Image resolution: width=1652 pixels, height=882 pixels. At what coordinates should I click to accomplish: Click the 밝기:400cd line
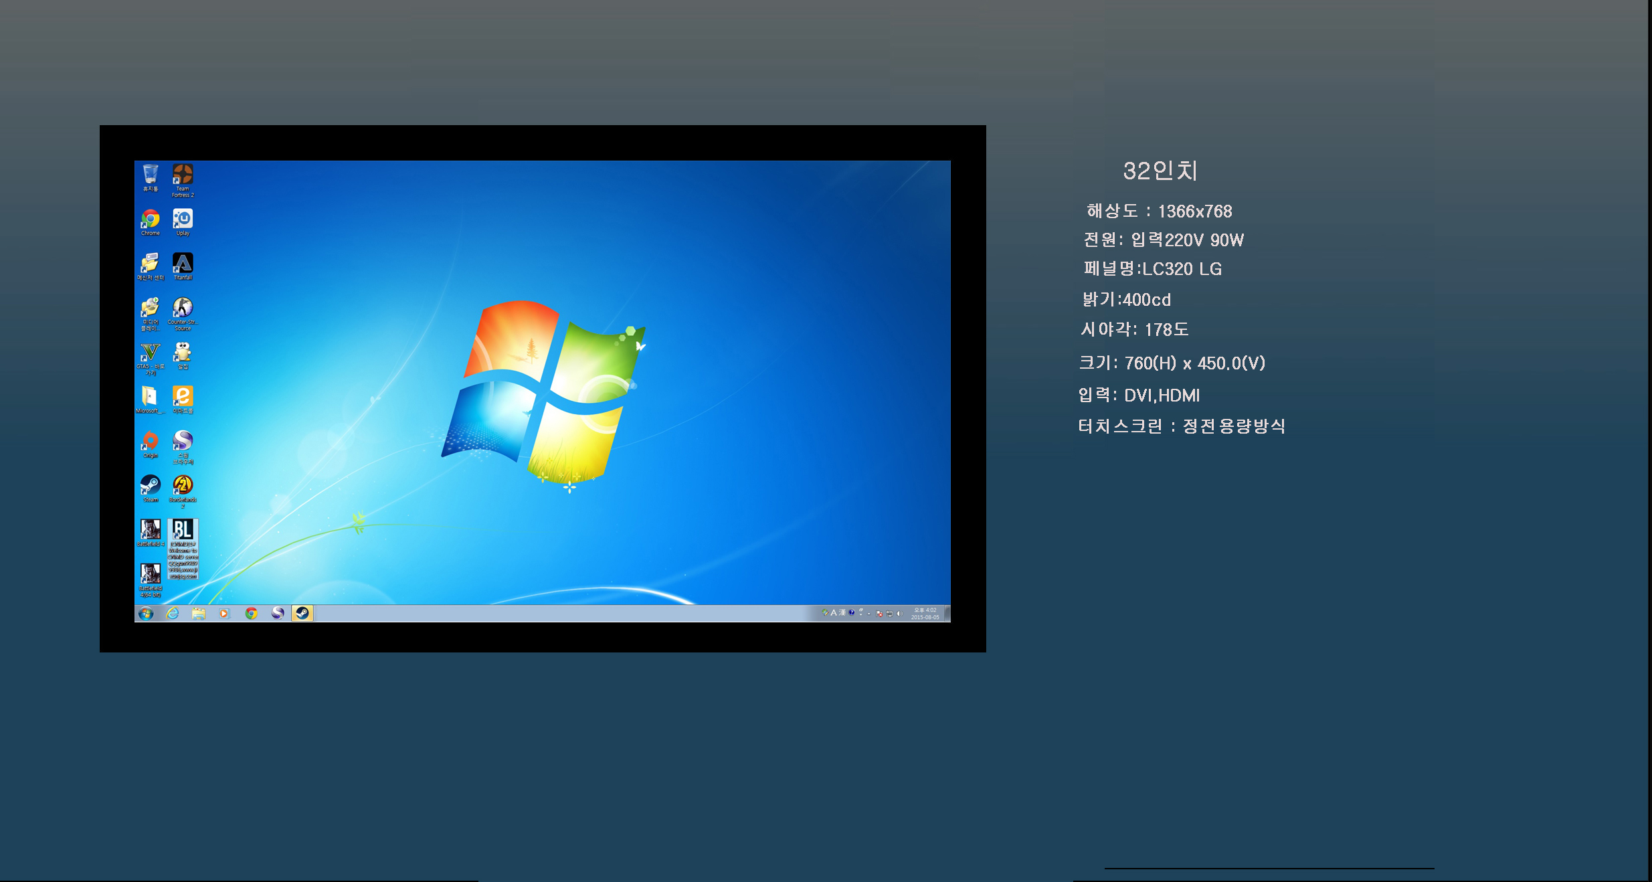1127,299
